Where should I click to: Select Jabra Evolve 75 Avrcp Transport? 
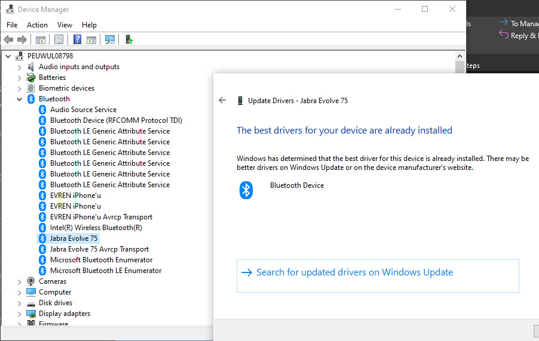coord(99,249)
